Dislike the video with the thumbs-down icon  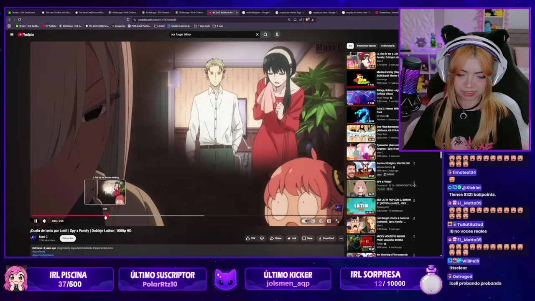[x=262, y=238]
